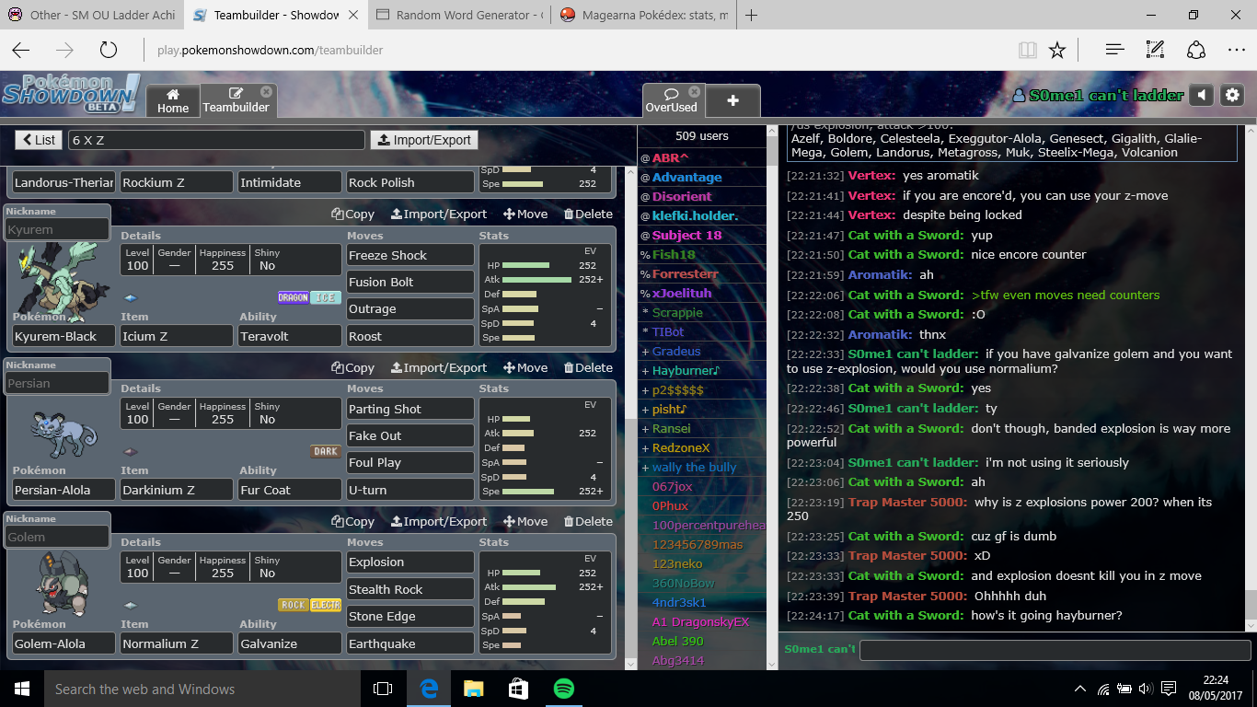
Task: Open a new chat tab with plus button
Action: click(x=732, y=100)
